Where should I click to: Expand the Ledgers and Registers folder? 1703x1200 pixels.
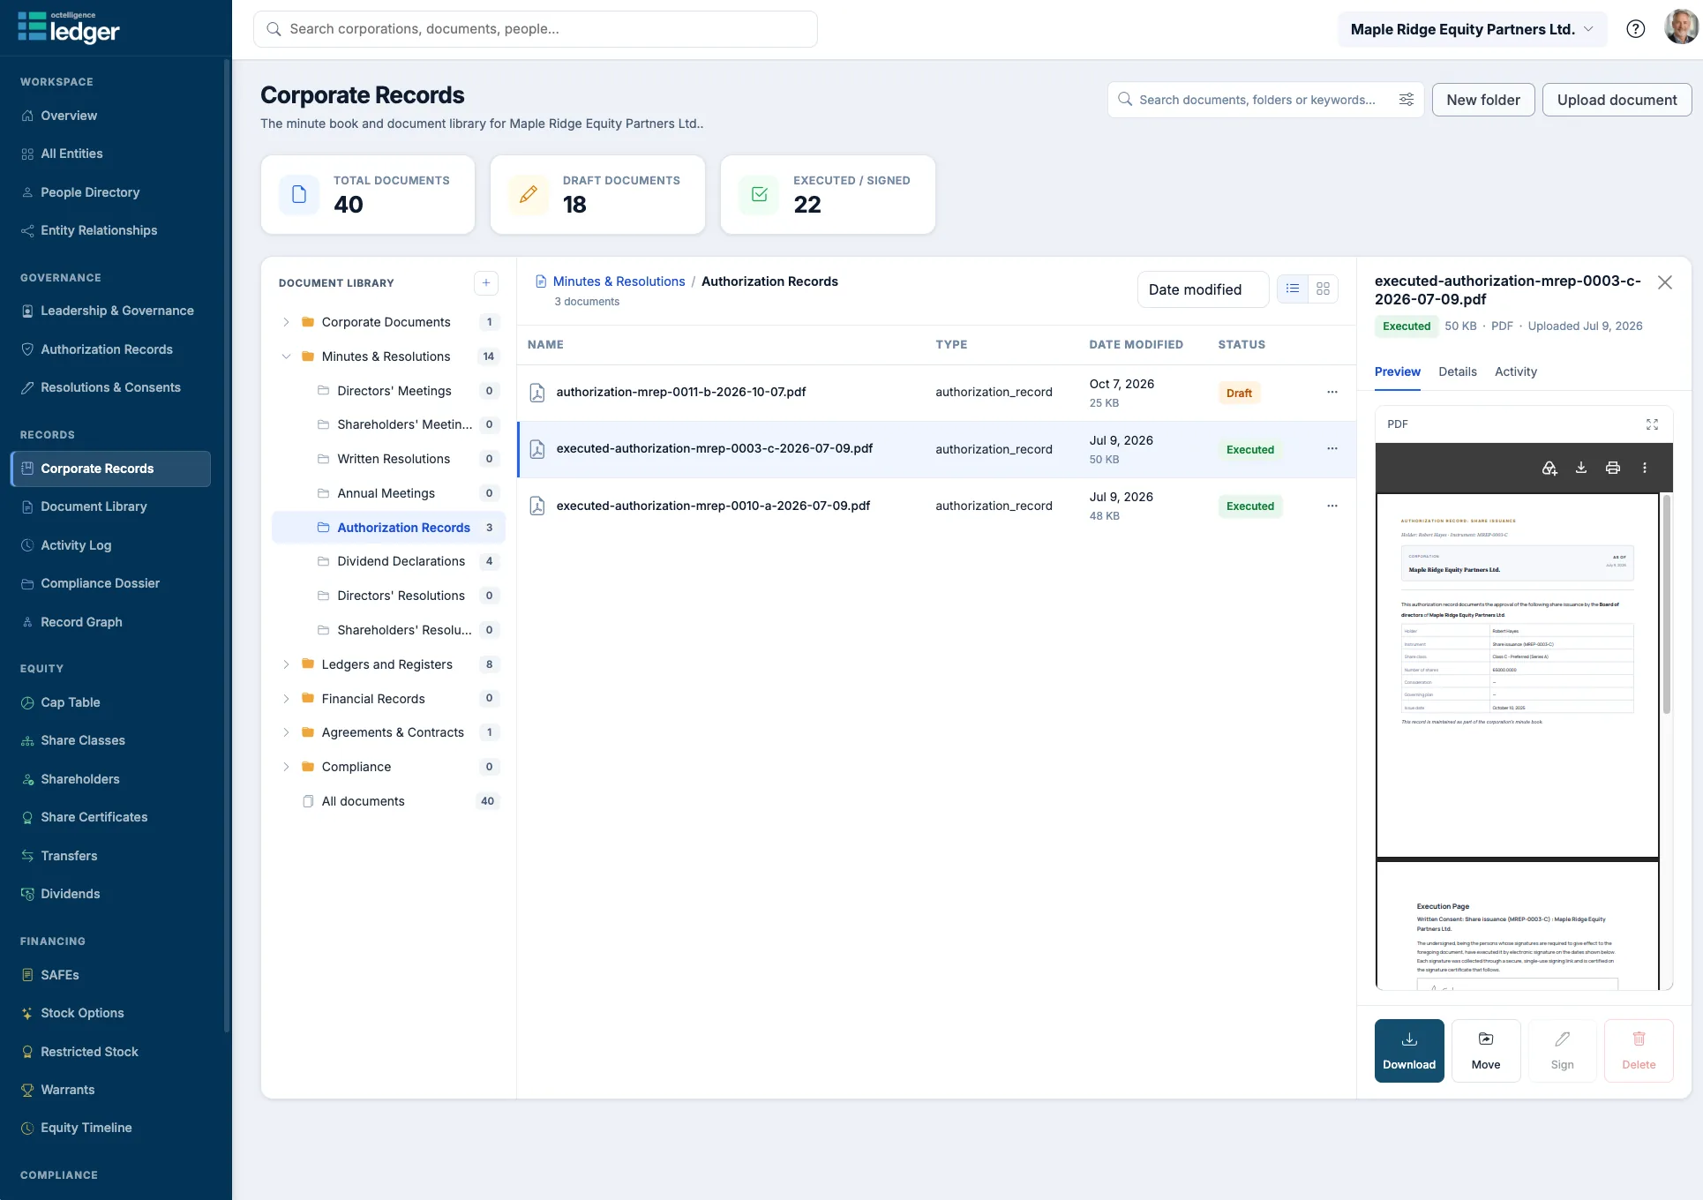[x=286, y=664]
